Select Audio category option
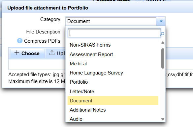Image resolution: width=193 pixels, height=127 pixels. tap(113, 119)
